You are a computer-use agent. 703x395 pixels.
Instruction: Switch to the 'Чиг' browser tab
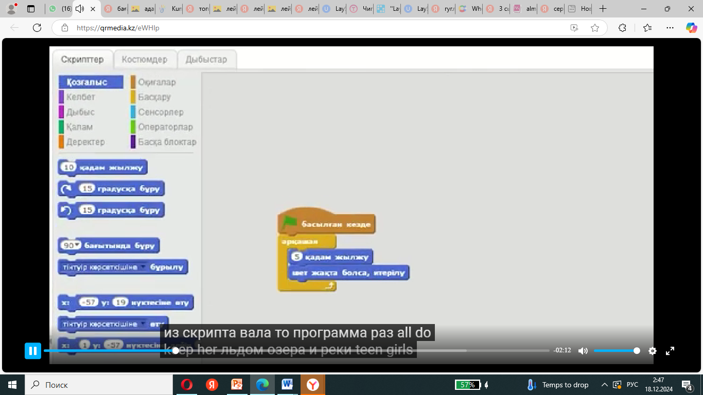(360, 9)
